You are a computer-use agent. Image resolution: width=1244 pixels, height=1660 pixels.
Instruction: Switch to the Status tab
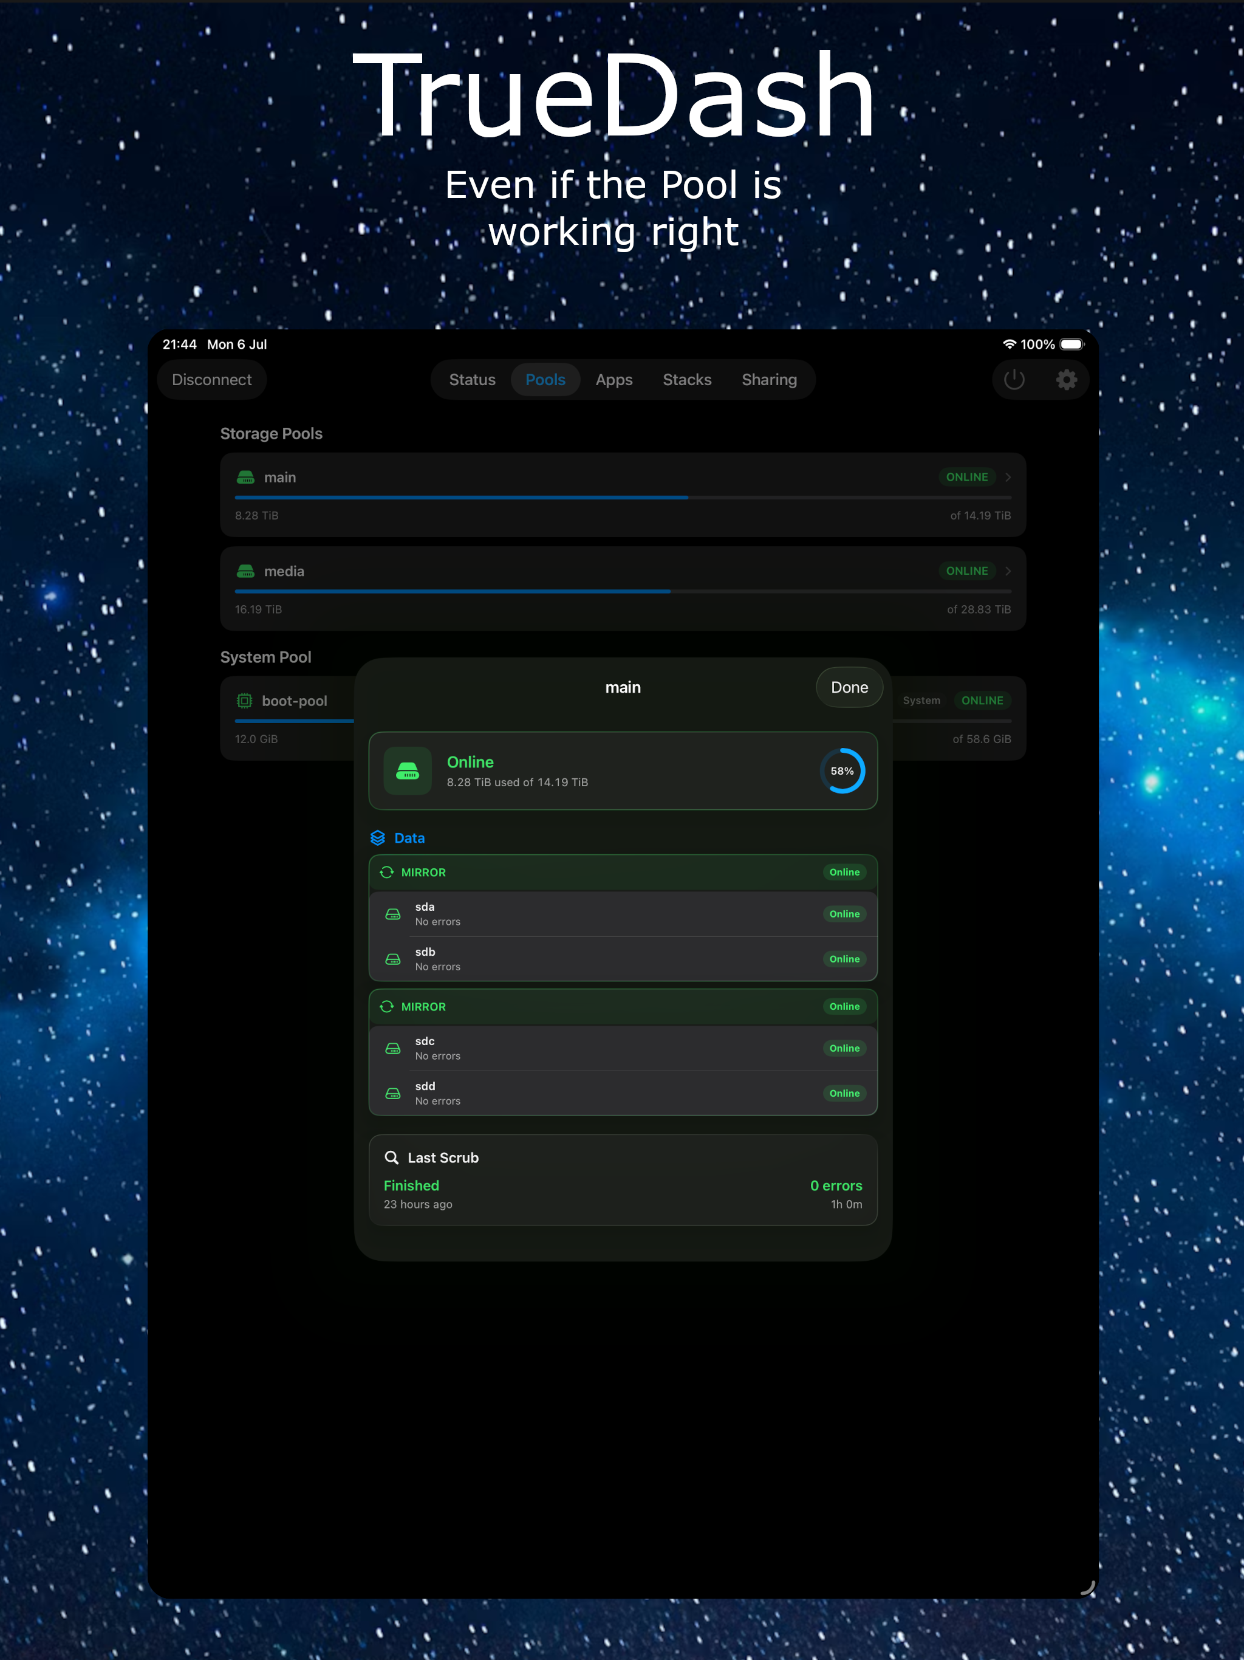[472, 380]
